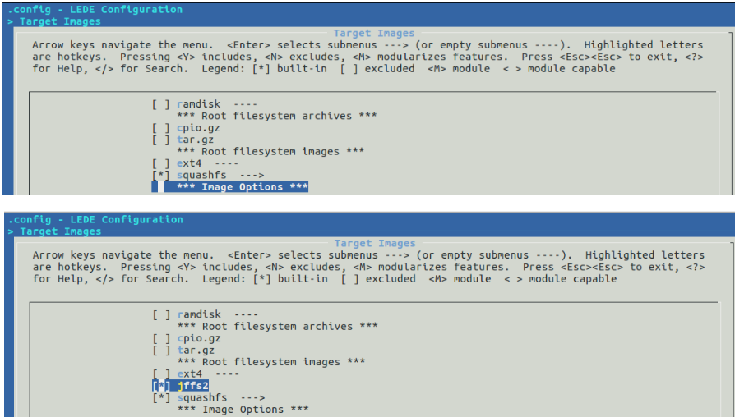The image size is (735, 417).
Task: Uncheck the highlighted jffs2 checkbox in the bottom panel
Action: point(161,386)
